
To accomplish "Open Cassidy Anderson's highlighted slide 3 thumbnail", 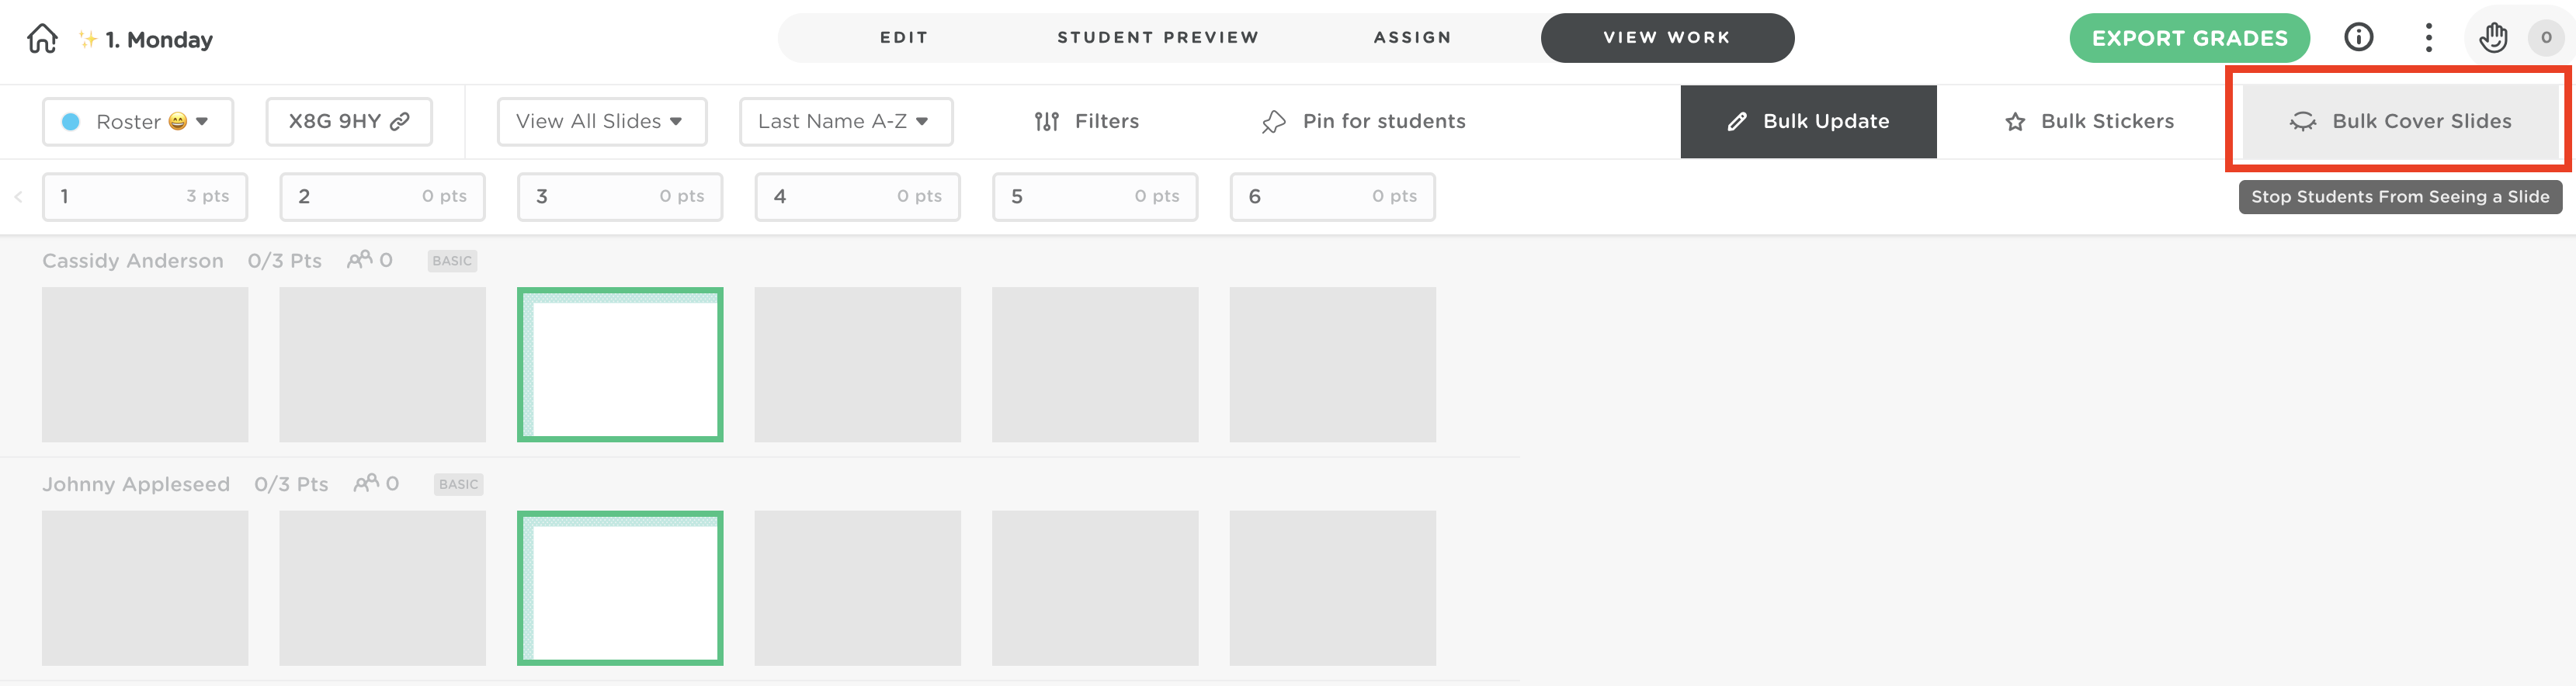I will (620, 365).
